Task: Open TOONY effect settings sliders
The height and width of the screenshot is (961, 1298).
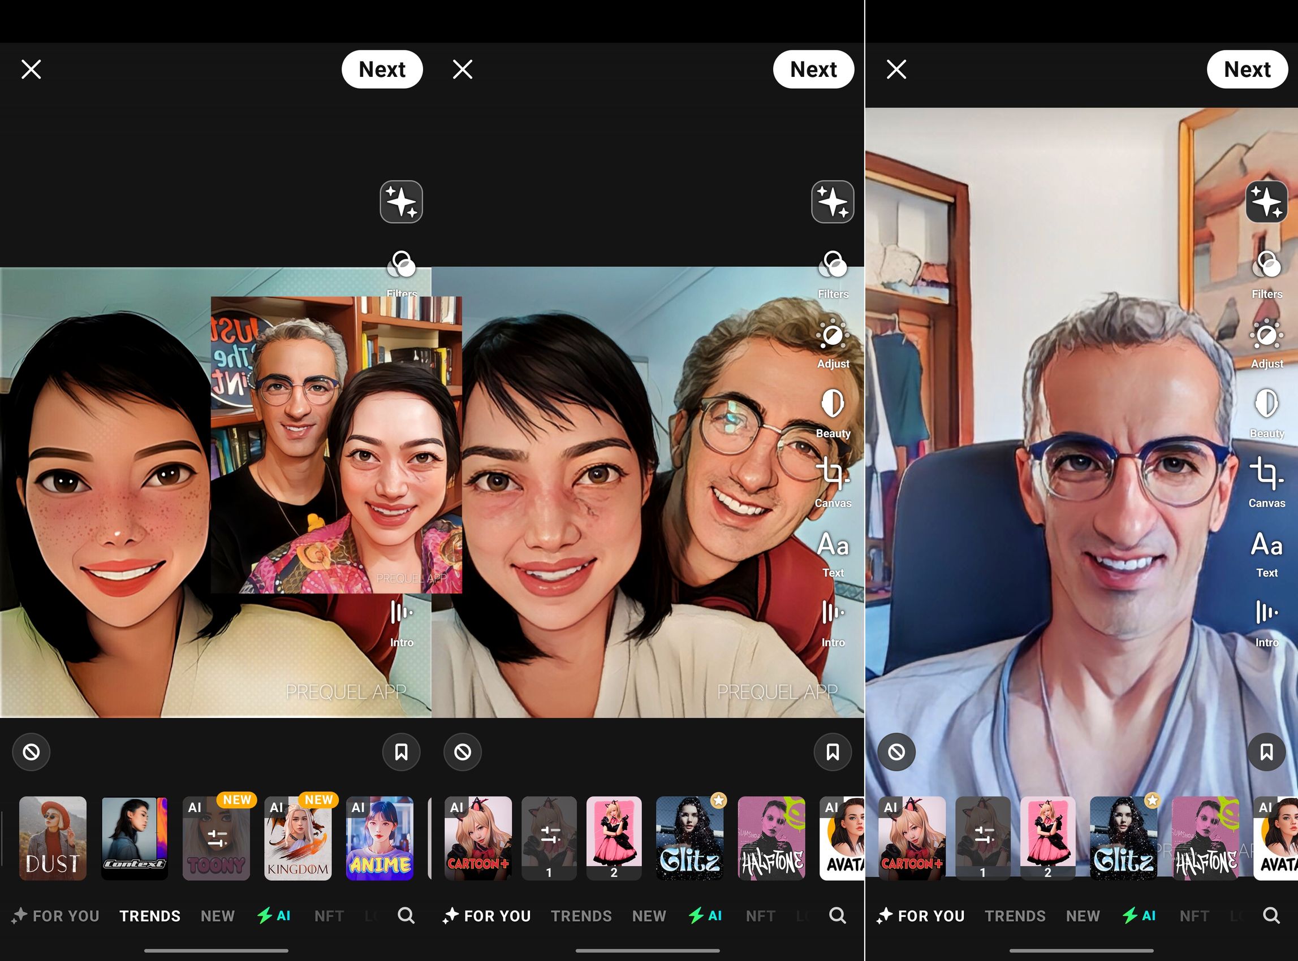Action: tap(217, 838)
